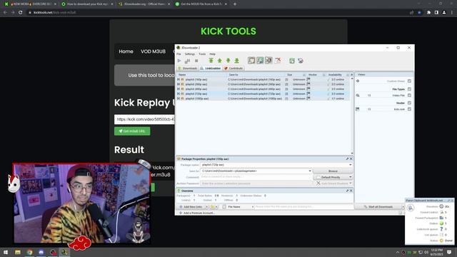This screenshot has width=457, height=257.
Task: Move selection to top with double-bar up arrow
Action: coord(211,60)
